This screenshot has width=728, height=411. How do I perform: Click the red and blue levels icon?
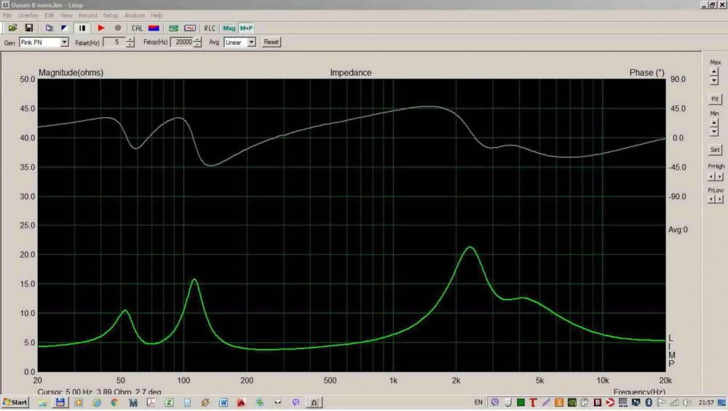tap(154, 28)
